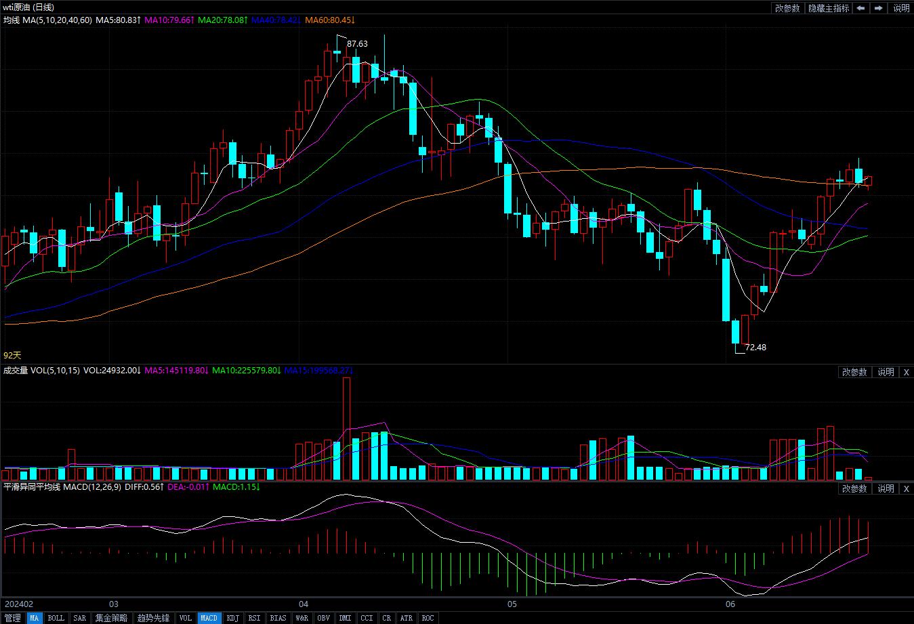Select the OBV indicator tab

pyautogui.click(x=323, y=618)
